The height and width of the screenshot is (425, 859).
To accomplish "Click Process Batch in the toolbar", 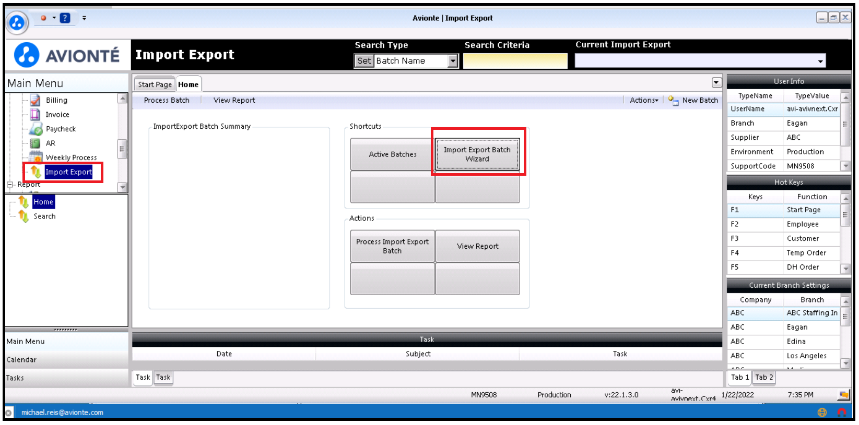I will (x=167, y=100).
